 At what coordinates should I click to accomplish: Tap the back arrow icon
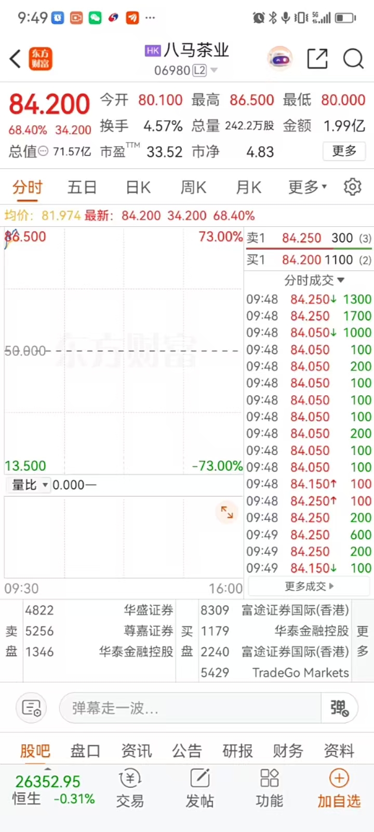tap(16, 59)
